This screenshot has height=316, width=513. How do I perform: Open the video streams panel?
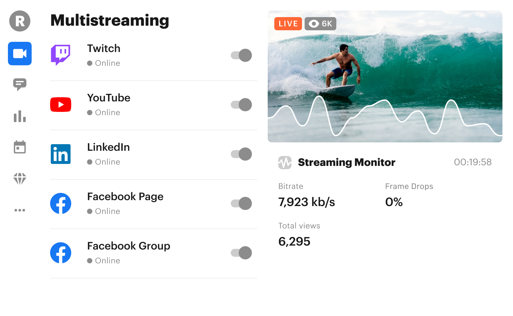[19, 54]
